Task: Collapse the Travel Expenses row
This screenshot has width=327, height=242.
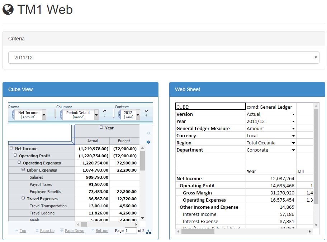Action: tap(23, 198)
